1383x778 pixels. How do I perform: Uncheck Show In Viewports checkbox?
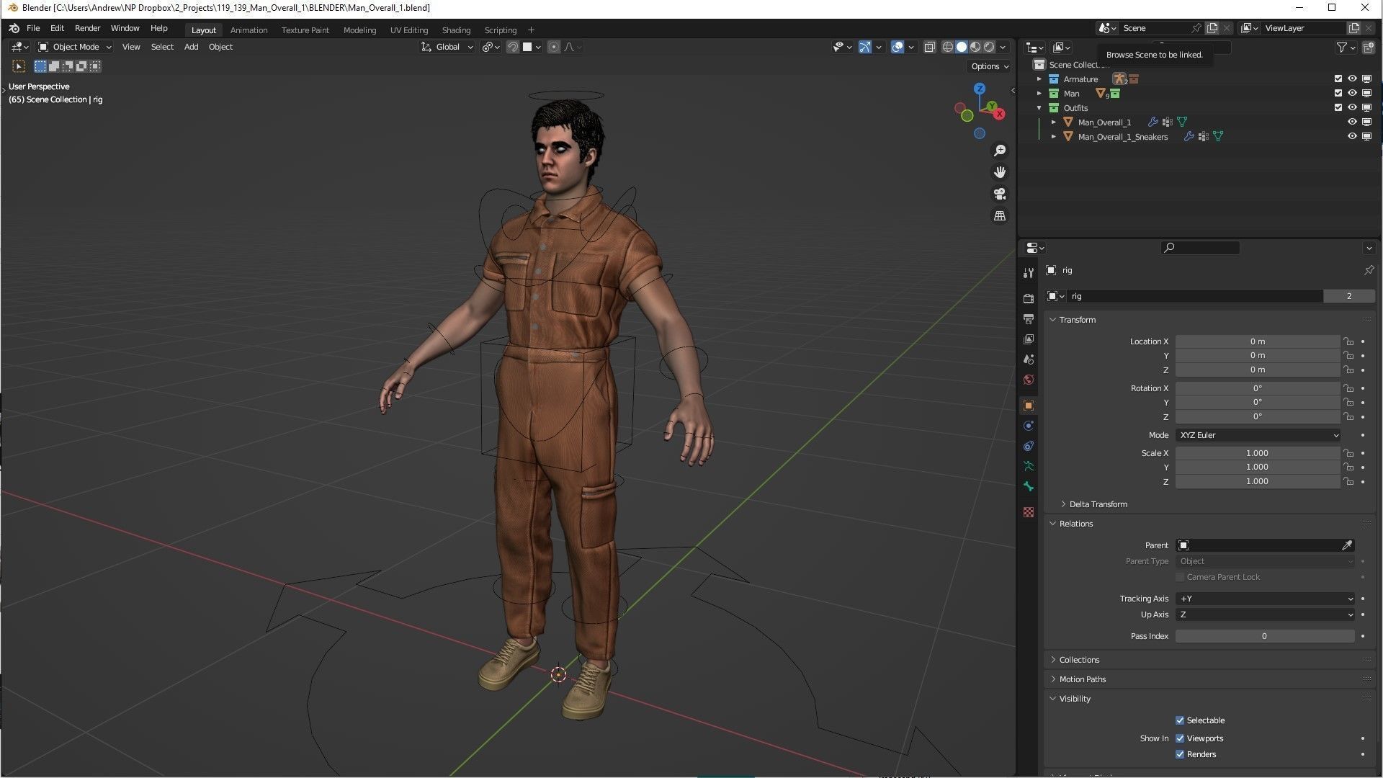pyautogui.click(x=1180, y=738)
